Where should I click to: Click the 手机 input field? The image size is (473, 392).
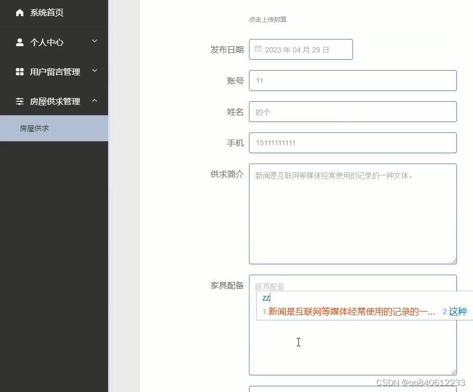click(x=352, y=143)
